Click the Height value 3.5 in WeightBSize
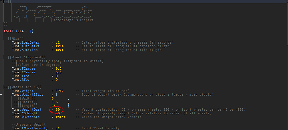288x130 pixels. point(55,102)
